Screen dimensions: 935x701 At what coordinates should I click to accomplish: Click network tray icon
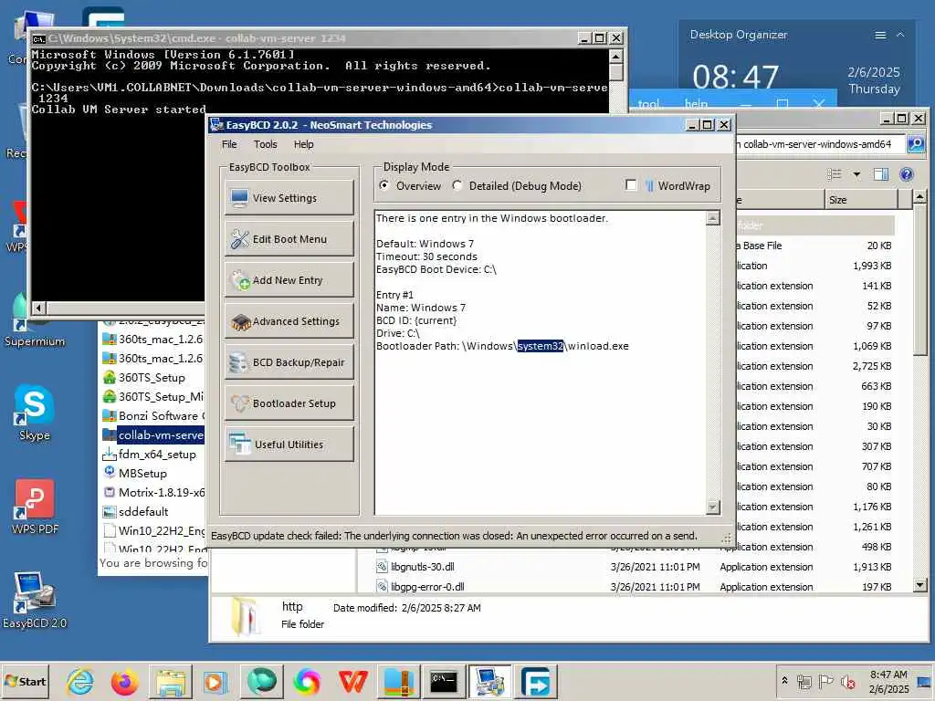pos(804,681)
